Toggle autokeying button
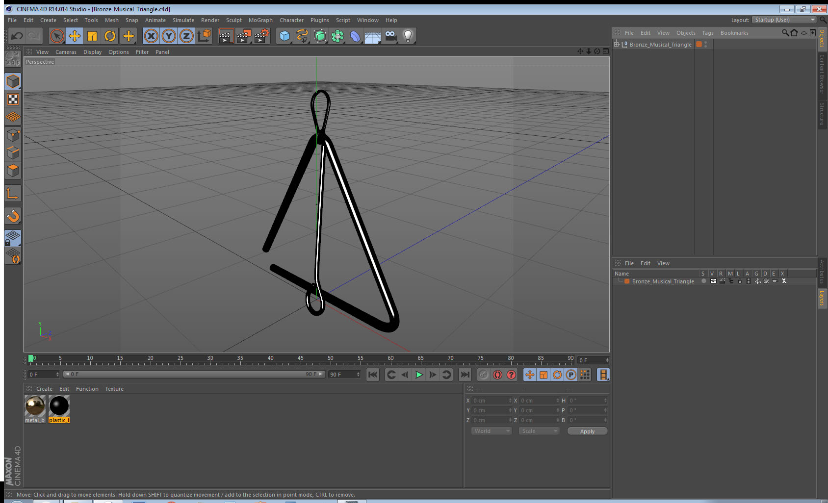Viewport: 828px width, 503px height. pos(497,375)
